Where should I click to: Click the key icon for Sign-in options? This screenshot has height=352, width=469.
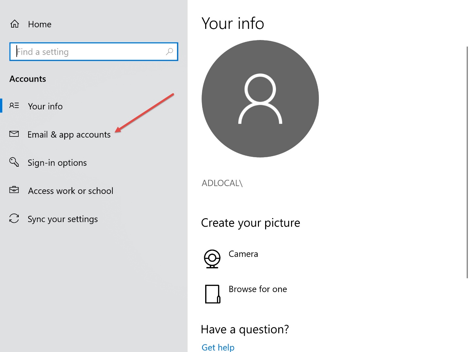click(x=14, y=162)
